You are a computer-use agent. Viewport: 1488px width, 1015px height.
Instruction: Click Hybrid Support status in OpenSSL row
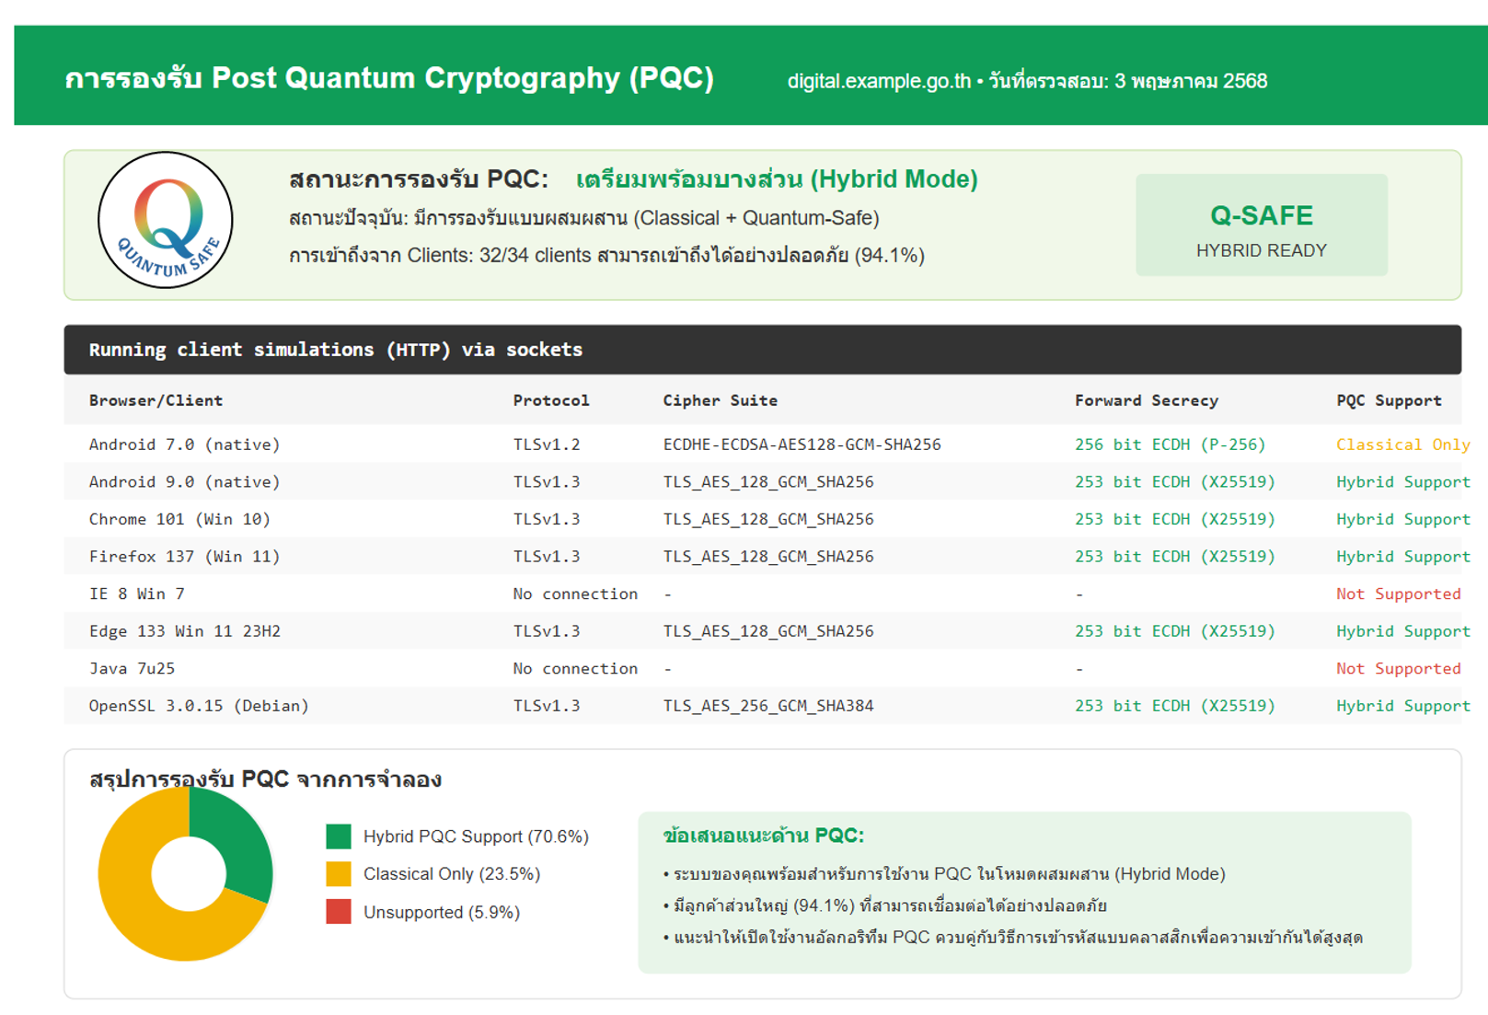pyautogui.click(x=1402, y=706)
